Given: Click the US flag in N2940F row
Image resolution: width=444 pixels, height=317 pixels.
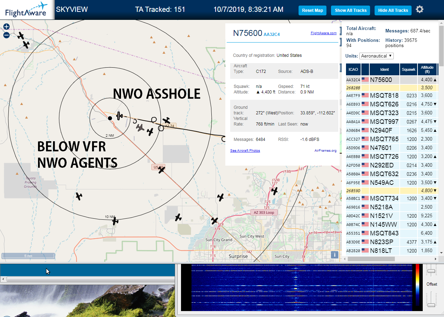Looking at the screenshot, I should (365, 130).
